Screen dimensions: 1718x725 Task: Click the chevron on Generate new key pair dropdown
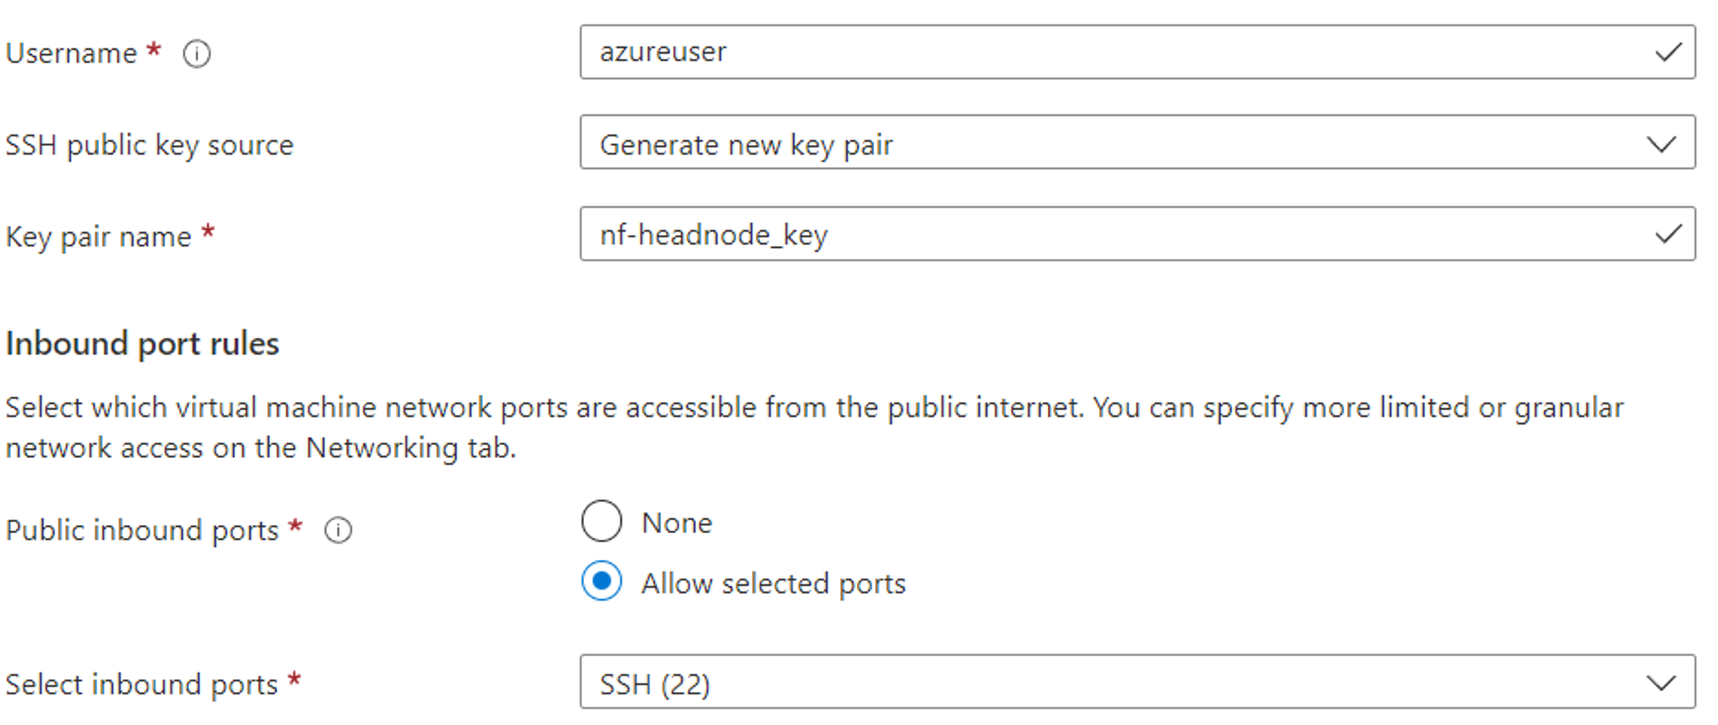pos(1661,144)
